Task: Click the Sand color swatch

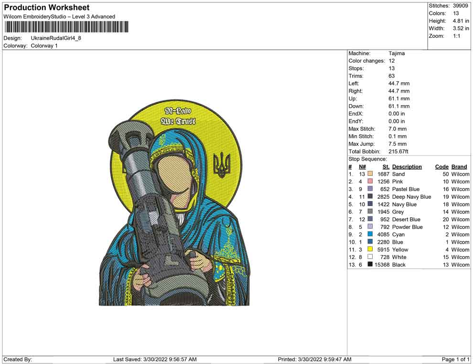Action: point(370,174)
